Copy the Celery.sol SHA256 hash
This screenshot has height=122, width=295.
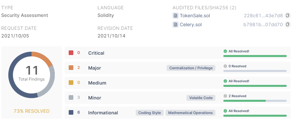(287, 25)
